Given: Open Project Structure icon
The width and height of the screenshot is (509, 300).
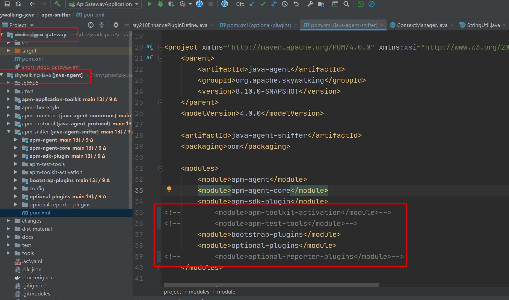Looking at the screenshot, I should tap(321, 4).
